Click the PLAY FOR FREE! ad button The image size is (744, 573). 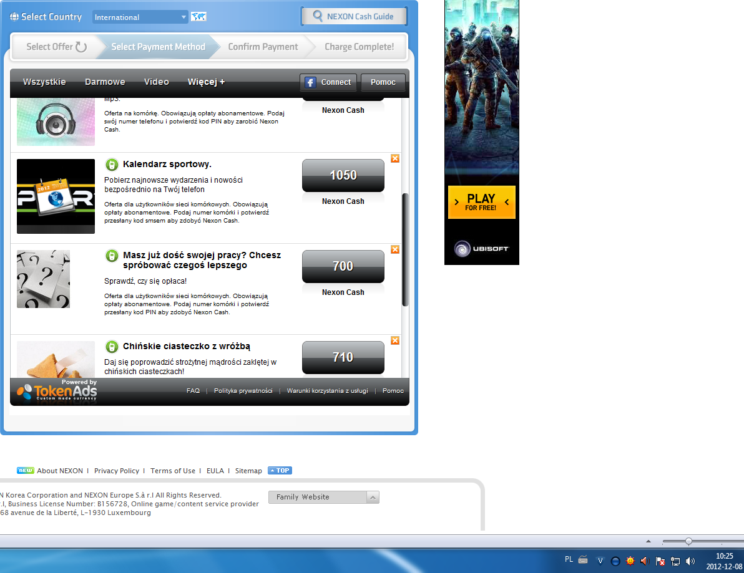click(482, 203)
